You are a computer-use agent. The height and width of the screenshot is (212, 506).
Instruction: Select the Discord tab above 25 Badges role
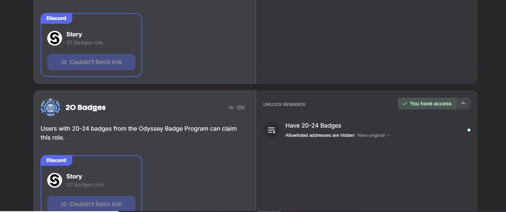pos(56,18)
